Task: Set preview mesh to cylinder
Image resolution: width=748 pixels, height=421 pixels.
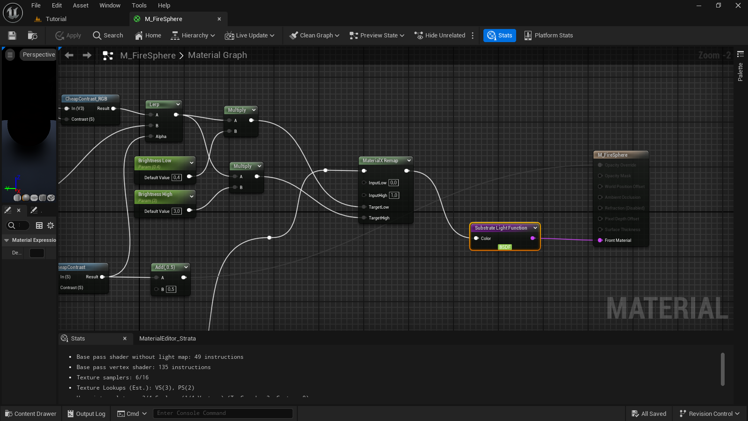Action: (18, 198)
